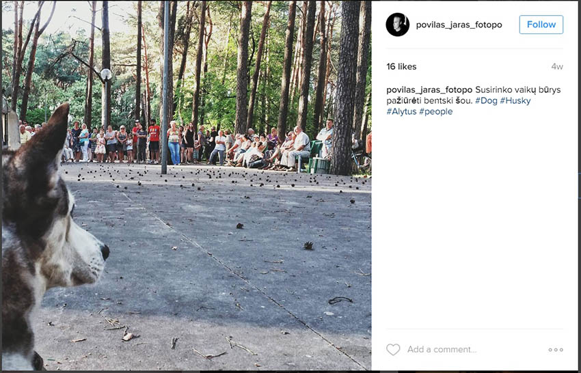
Task: View the 16 likes list
Action: (401, 67)
